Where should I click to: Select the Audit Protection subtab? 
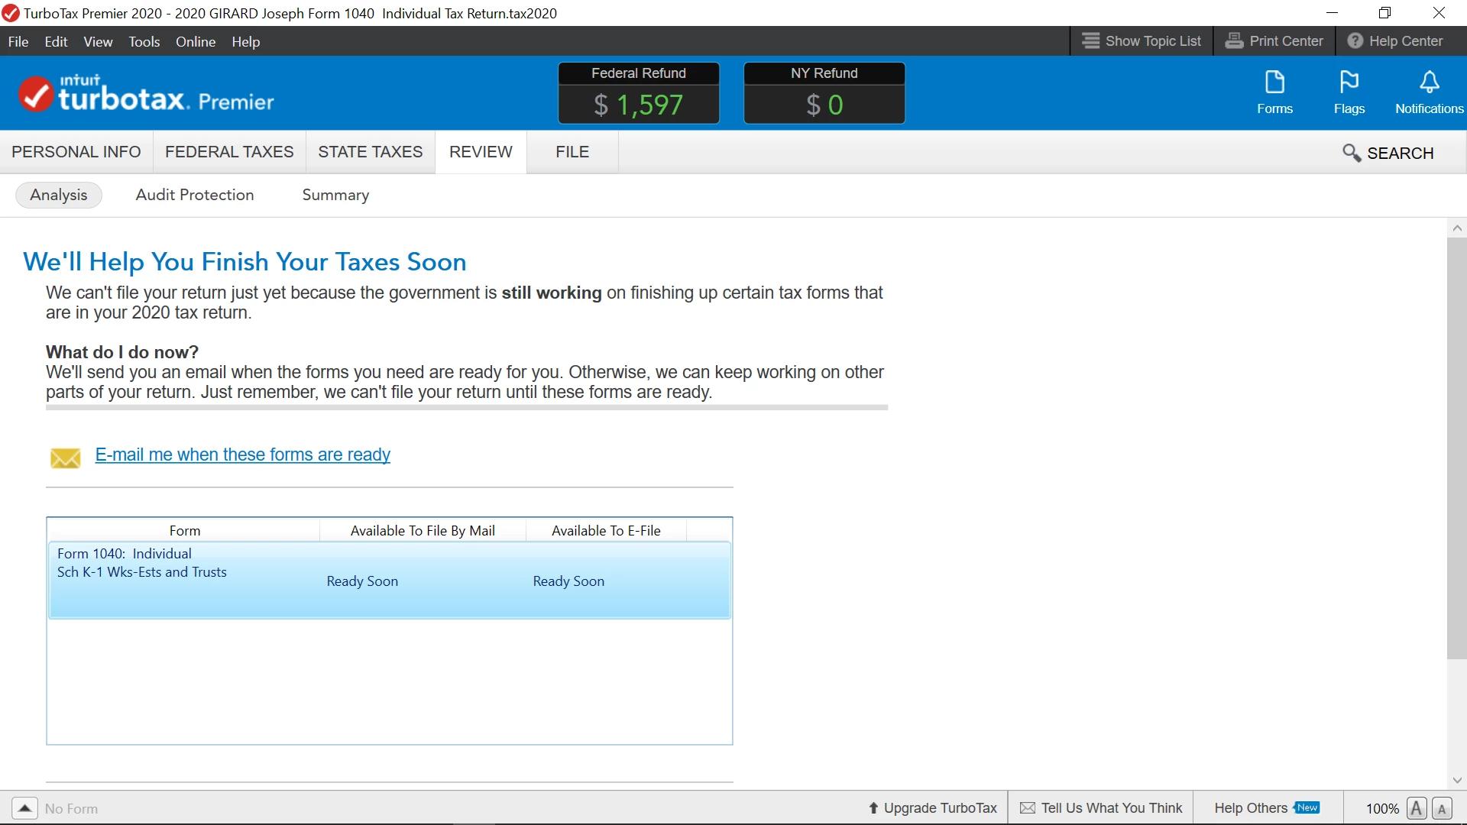195,195
